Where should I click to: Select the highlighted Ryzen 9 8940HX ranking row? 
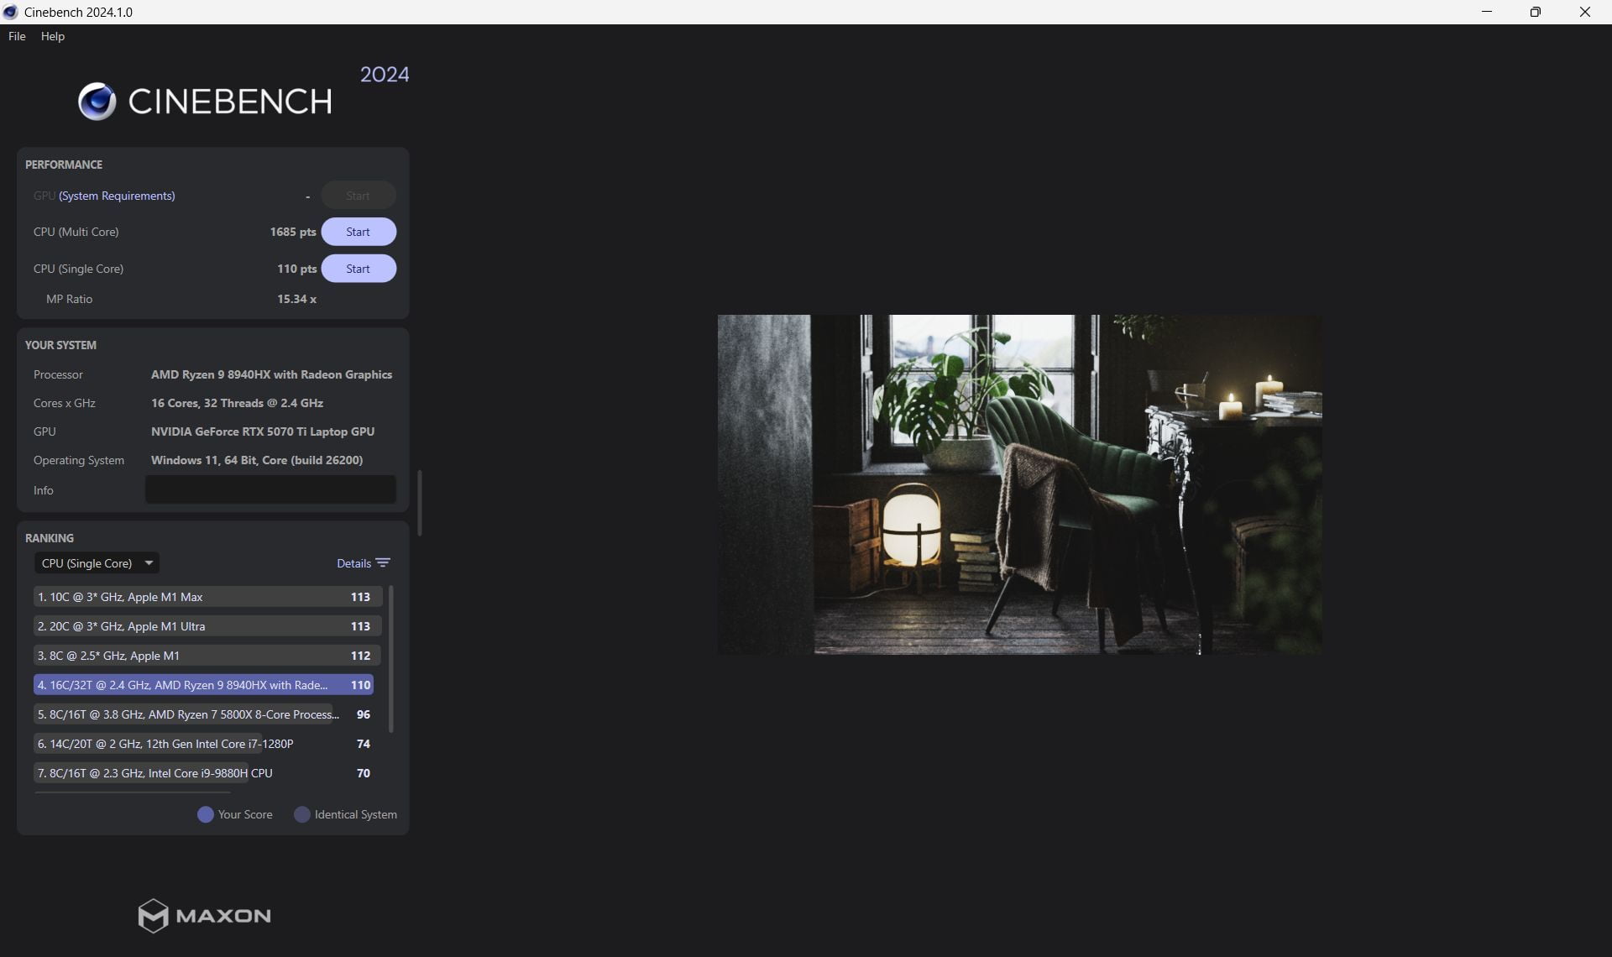click(204, 685)
